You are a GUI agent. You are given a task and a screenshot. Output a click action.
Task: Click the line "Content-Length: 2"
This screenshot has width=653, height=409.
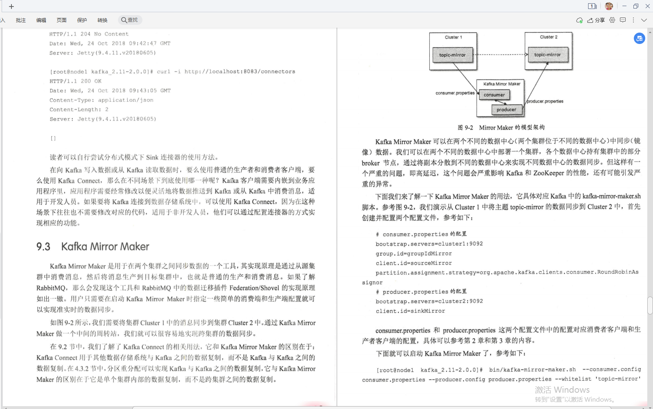(79, 110)
